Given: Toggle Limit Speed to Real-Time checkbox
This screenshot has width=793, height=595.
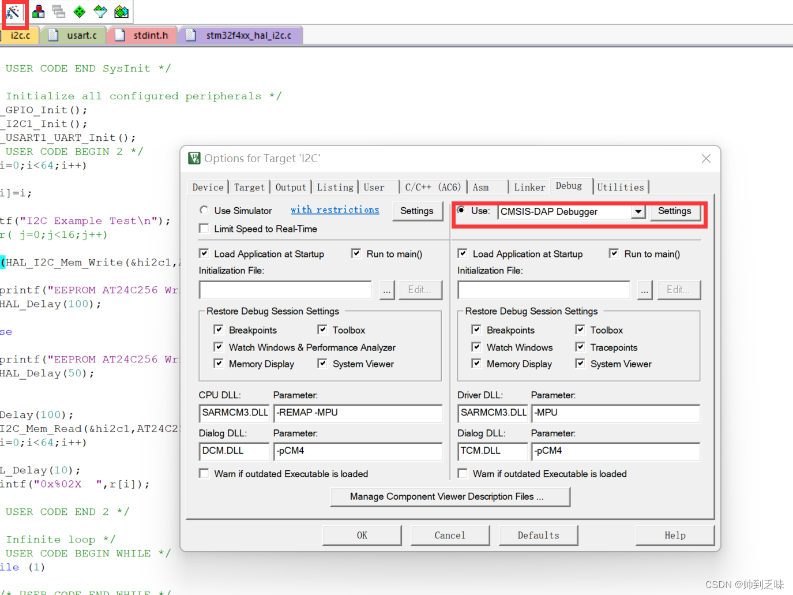Looking at the screenshot, I should [204, 229].
